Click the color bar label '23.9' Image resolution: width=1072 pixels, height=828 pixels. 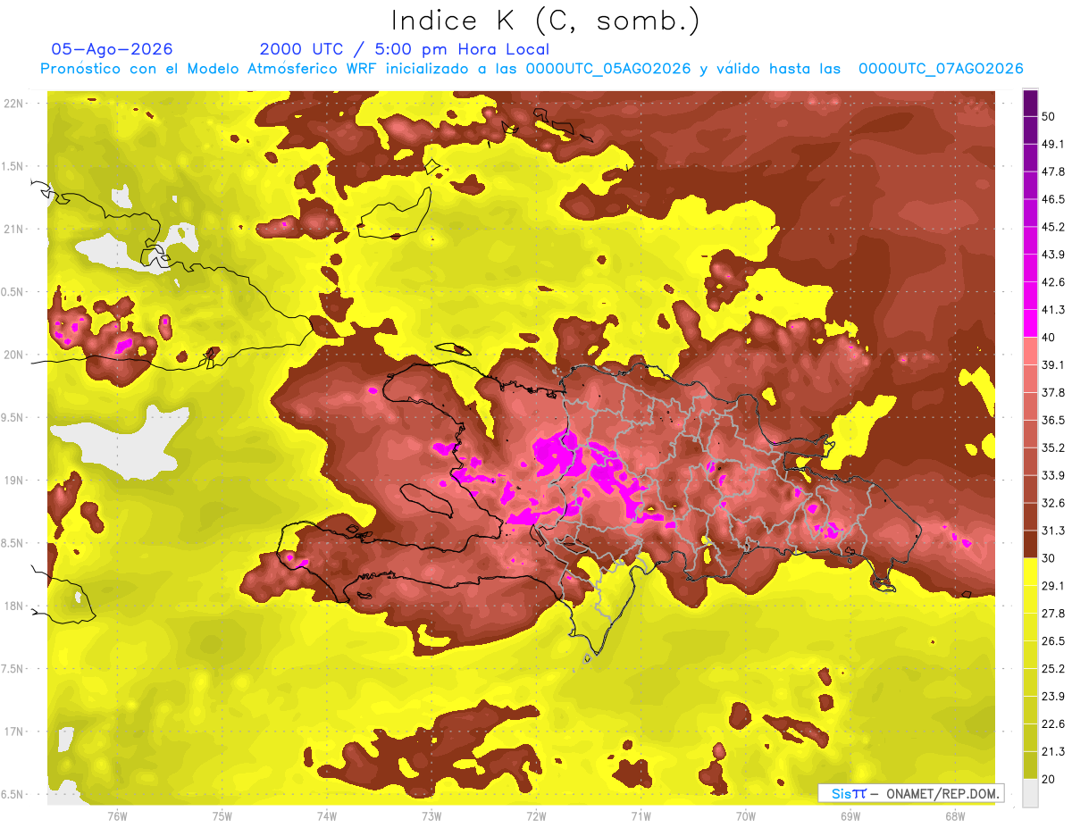click(1052, 697)
